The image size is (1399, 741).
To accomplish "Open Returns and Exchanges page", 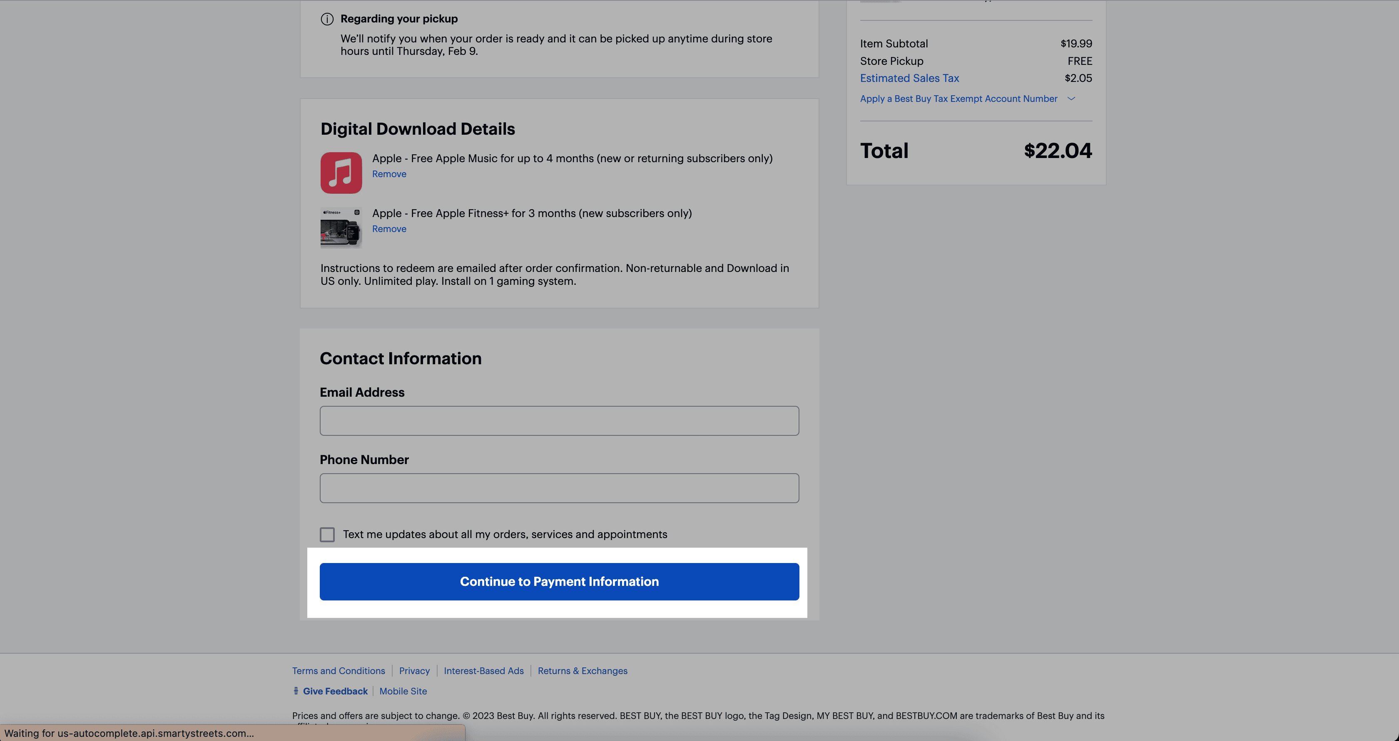I will [582, 671].
